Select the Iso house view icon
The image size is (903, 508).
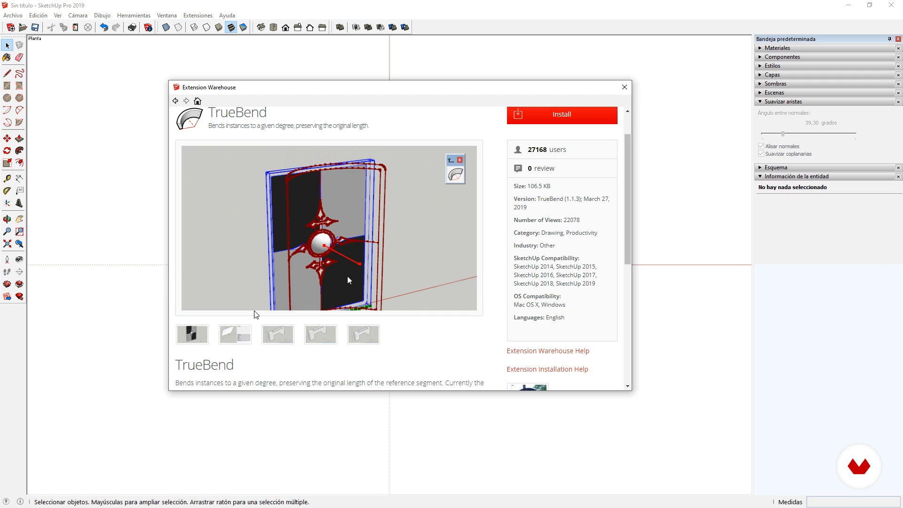click(x=261, y=27)
